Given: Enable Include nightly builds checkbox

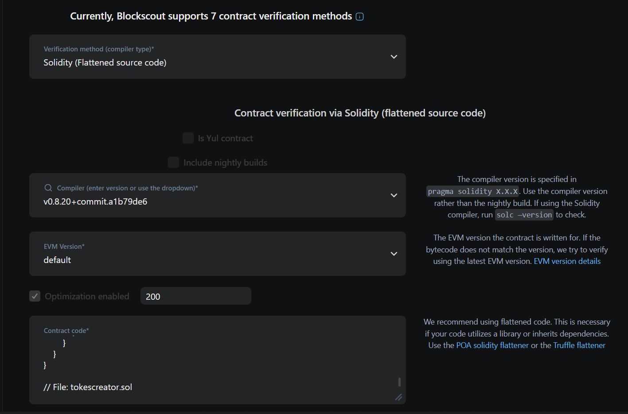Looking at the screenshot, I should pyautogui.click(x=173, y=162).
